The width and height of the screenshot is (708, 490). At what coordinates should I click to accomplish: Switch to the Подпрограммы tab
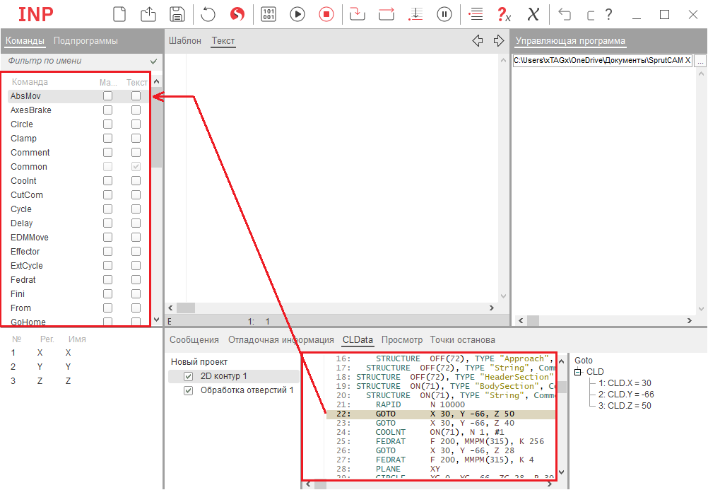[x=85, y=41]
